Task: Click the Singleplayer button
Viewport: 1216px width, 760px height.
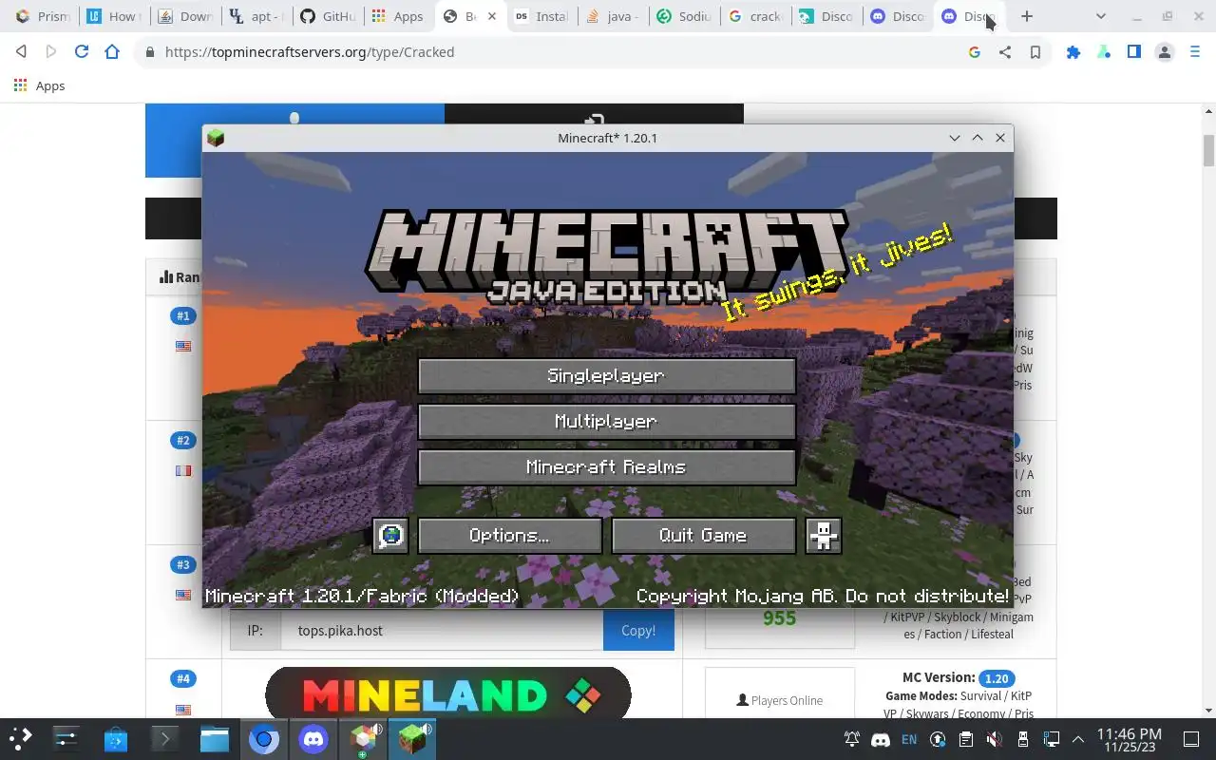Action: tap(606, 376)
